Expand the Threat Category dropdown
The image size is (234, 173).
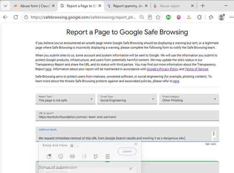tap(189, 99)
